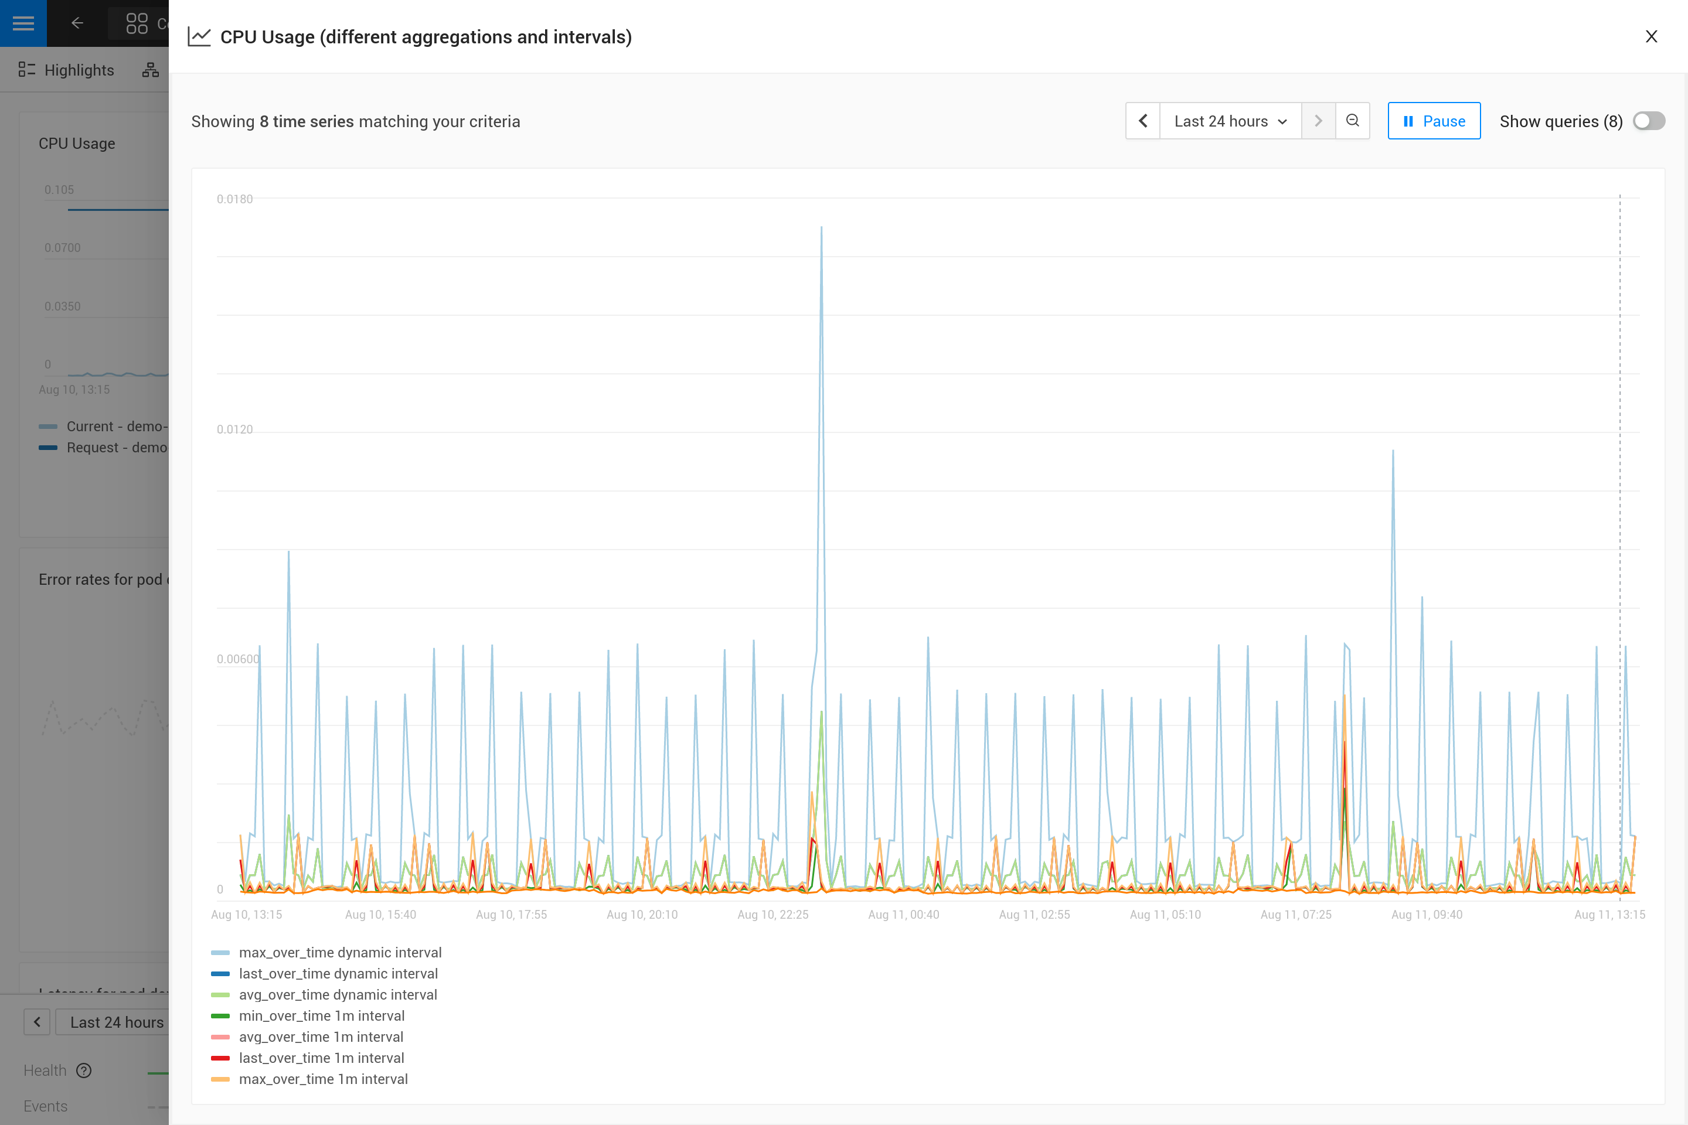Hide the last_over_time 1m interval series
Image resolution: width=1688 pixels, height=1125 pixels.
(x=321, y=1058)
